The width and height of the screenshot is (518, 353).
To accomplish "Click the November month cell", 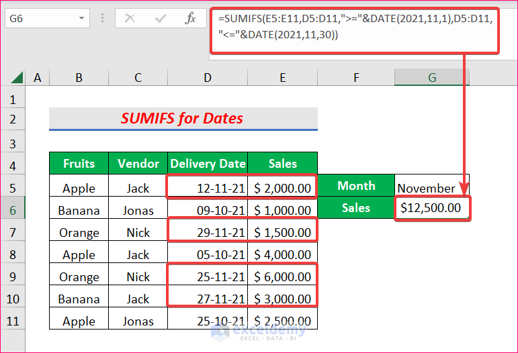I will [x=431, y=188].
